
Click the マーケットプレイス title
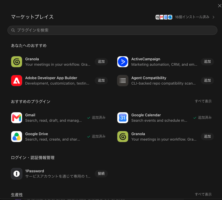coord(32,17)
